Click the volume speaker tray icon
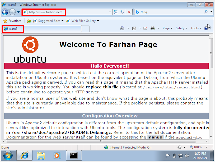The image size is (215, 162). 187,156
